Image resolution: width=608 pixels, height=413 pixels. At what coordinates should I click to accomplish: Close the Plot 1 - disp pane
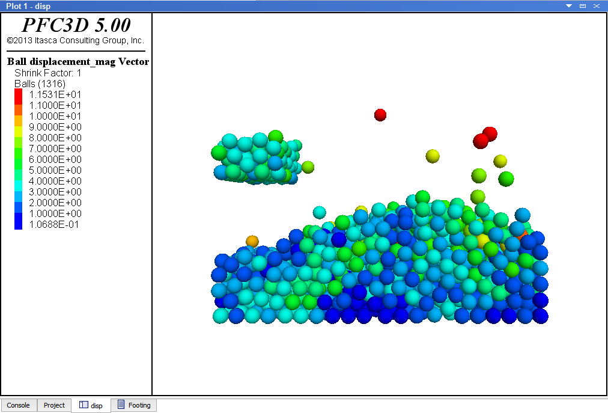pos(597,5)
